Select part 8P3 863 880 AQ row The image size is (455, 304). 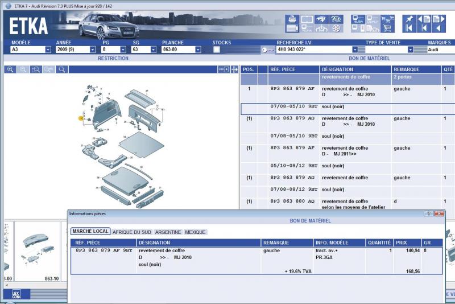click(x=348, y=204)
